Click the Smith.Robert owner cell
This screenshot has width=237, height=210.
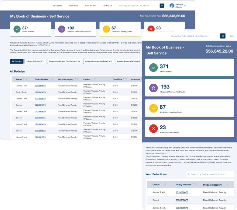coord(22,92)
